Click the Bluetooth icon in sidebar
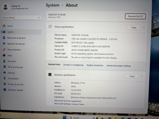Image resolution: width=159 pixels, height=119 pixels. click(x=4, y=38)
